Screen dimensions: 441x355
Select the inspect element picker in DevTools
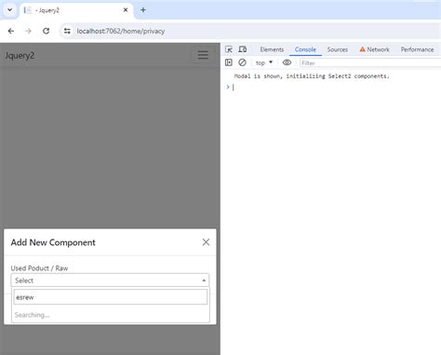[x=229, y=49]
